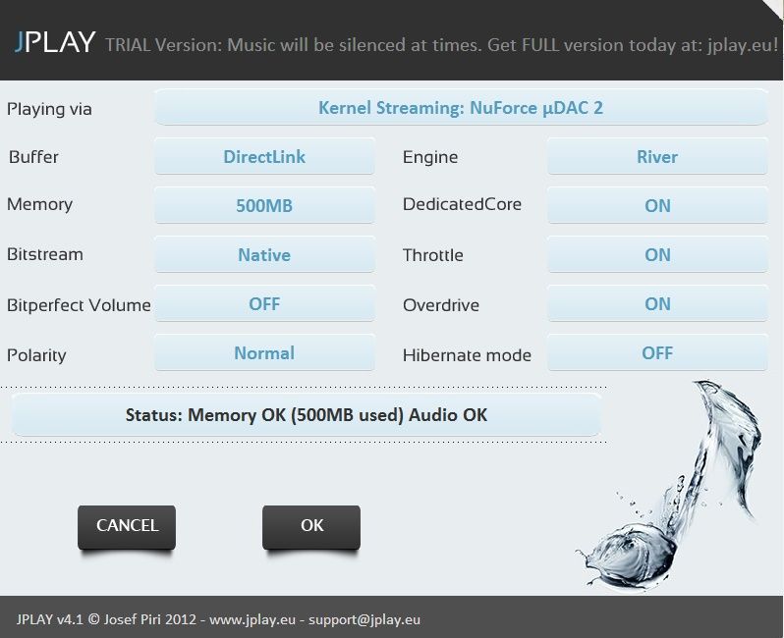The width and height of the screenshot is (784, 638).
Task: Change the Engine setting River
Action: coord(657,156)
